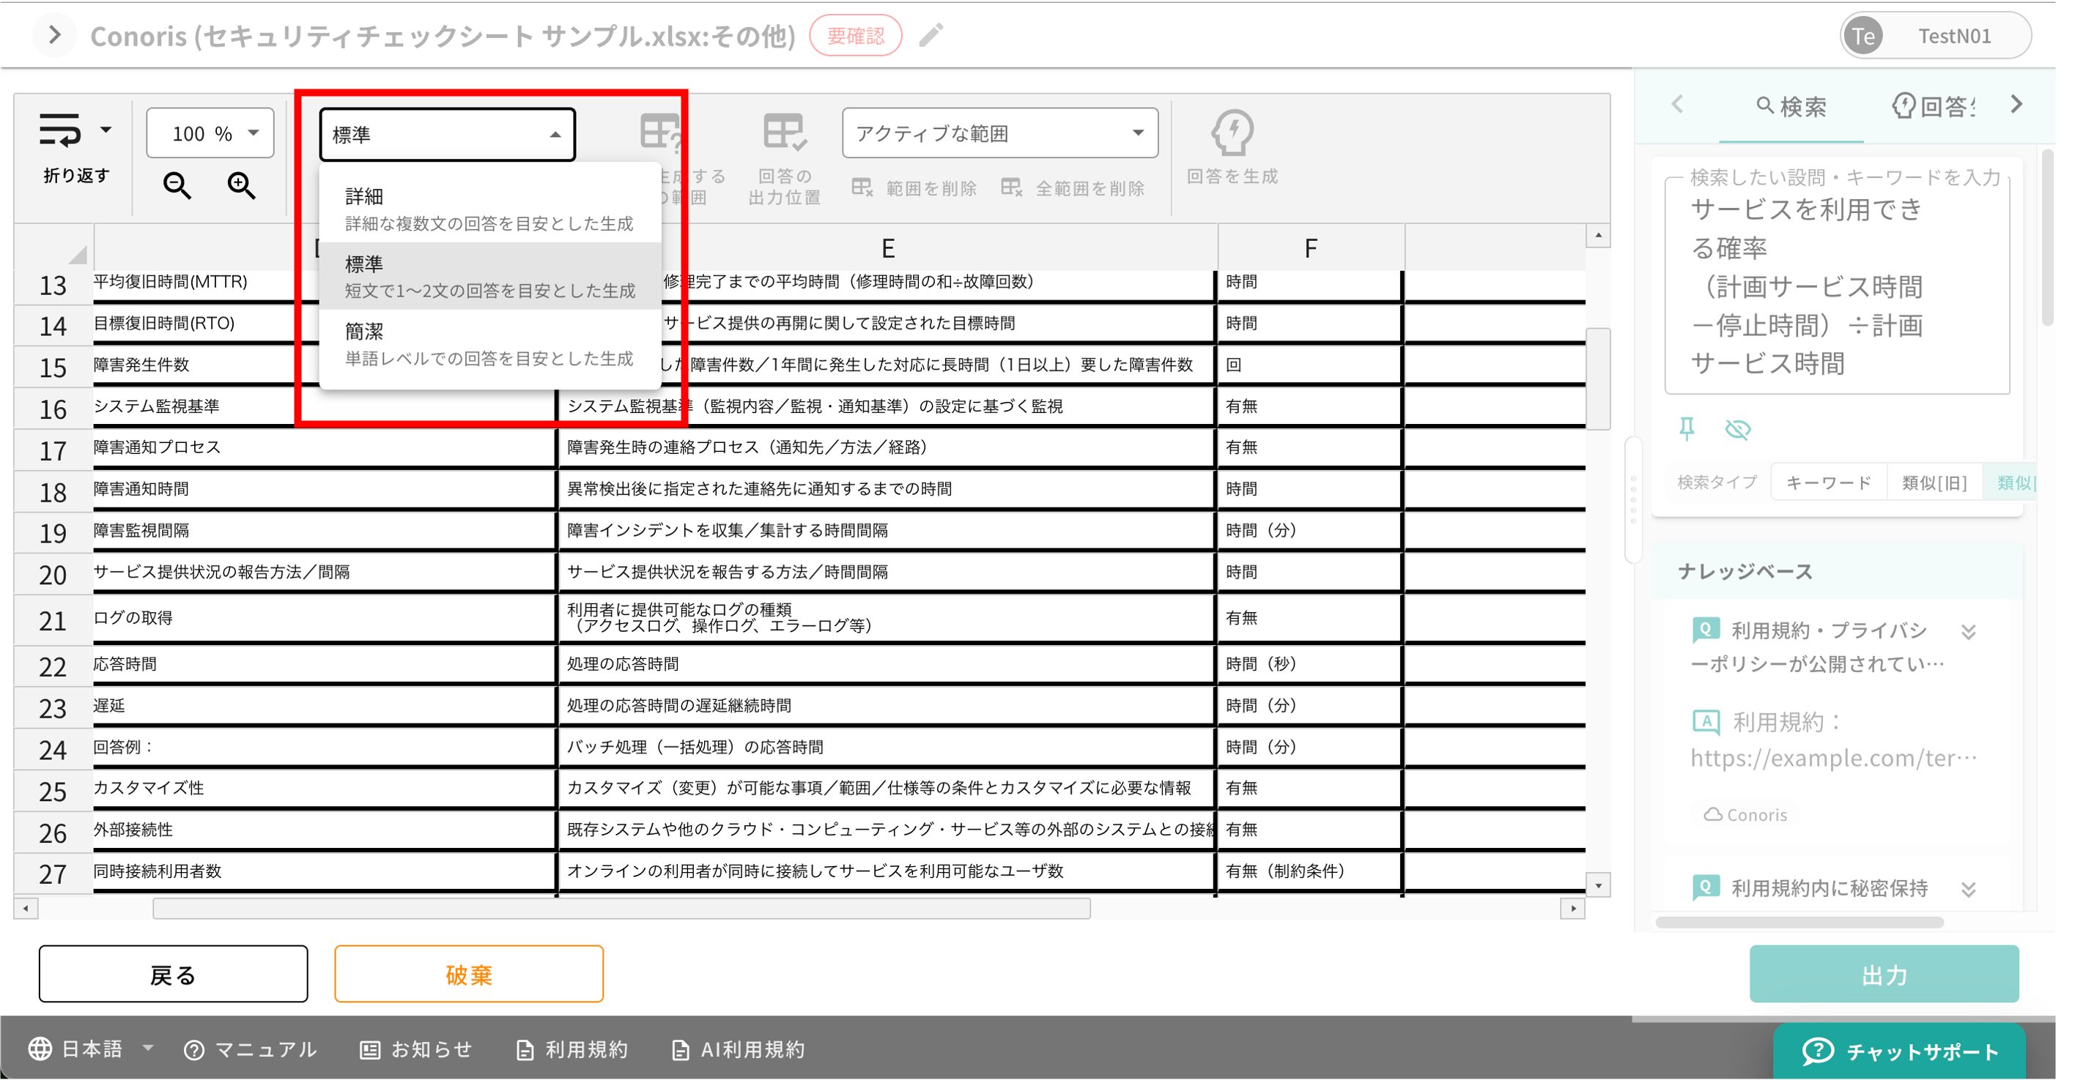Click the spreadsheet horizontal scrollbar
Viewport: 2075px width, 1080px height.
[621, 909]
